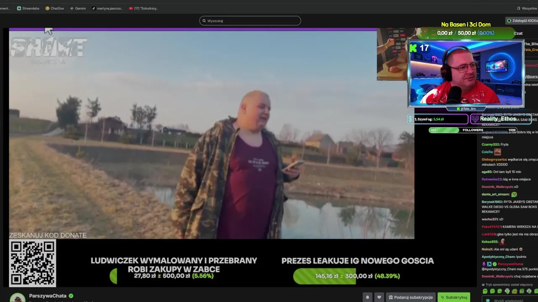Viewport: 538px width, 302px height.
Task: Click the green verified badge before ParszywaChata's chat name
Action: pyautogui.click(x=495, y=264)
